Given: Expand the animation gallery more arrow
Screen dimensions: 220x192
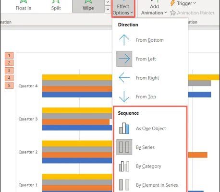Looking at the screenshot, I should click(108, 9).
